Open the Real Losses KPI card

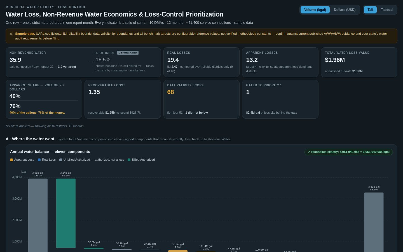tap(201, 62)
